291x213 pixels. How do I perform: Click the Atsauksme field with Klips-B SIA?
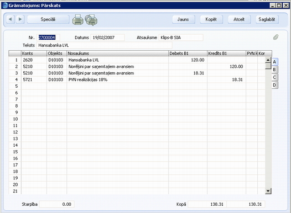coord(181,38)
